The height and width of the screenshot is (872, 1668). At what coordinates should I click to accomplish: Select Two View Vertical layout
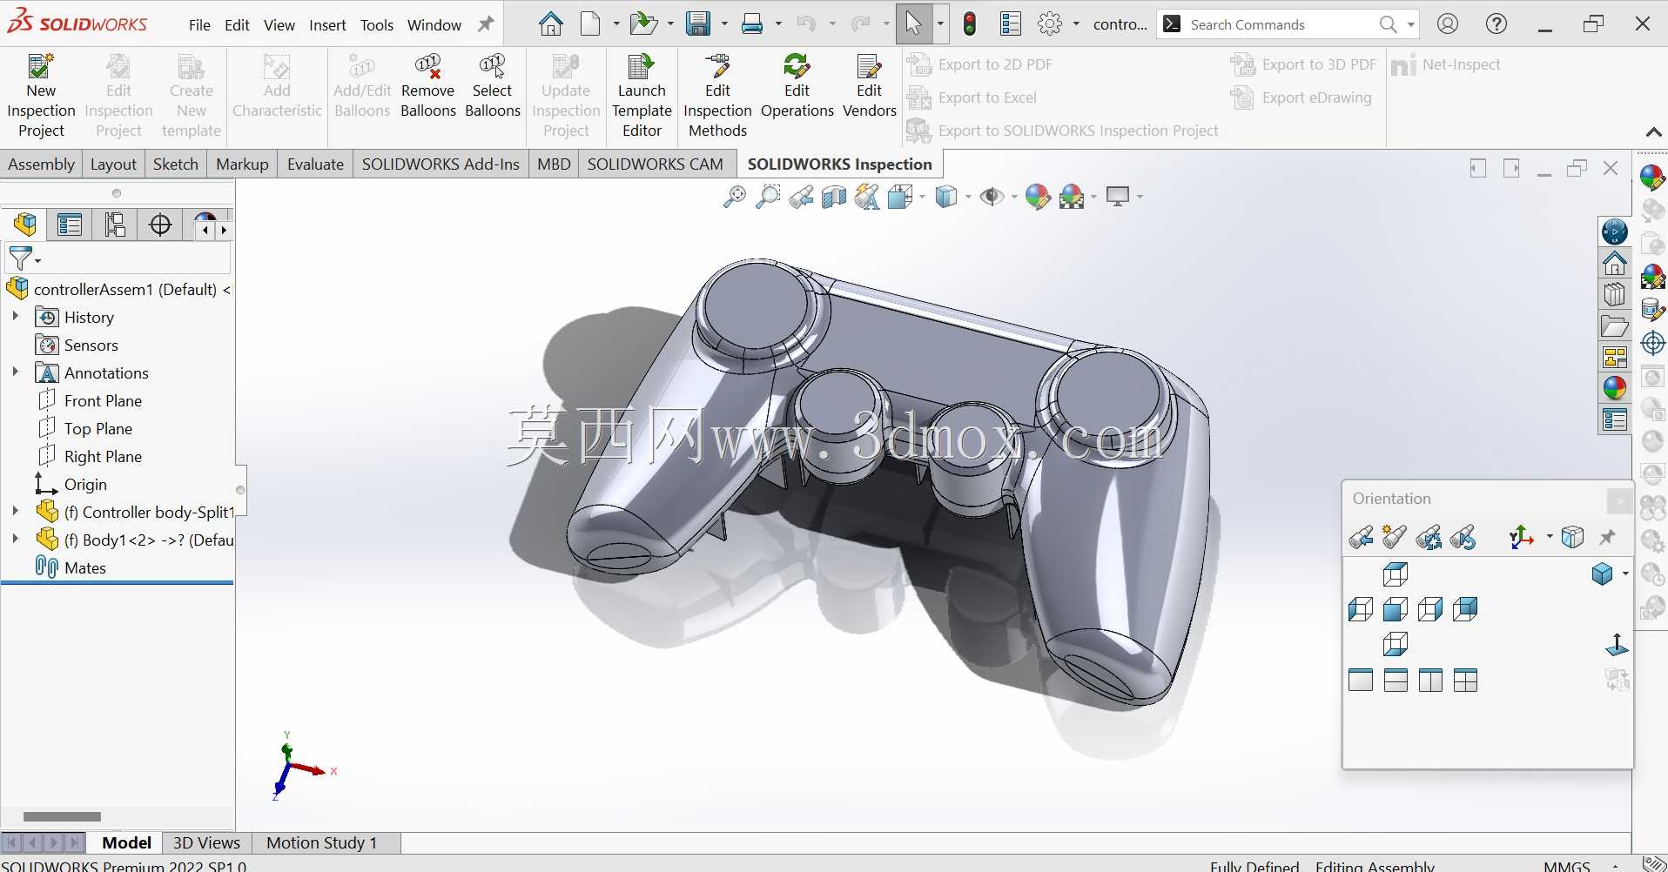pos(1430,680)
